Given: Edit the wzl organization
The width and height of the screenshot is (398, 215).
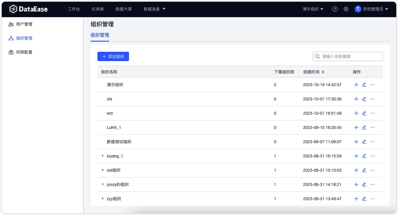Looking at the screenshot, I should (x=364, y=113).
